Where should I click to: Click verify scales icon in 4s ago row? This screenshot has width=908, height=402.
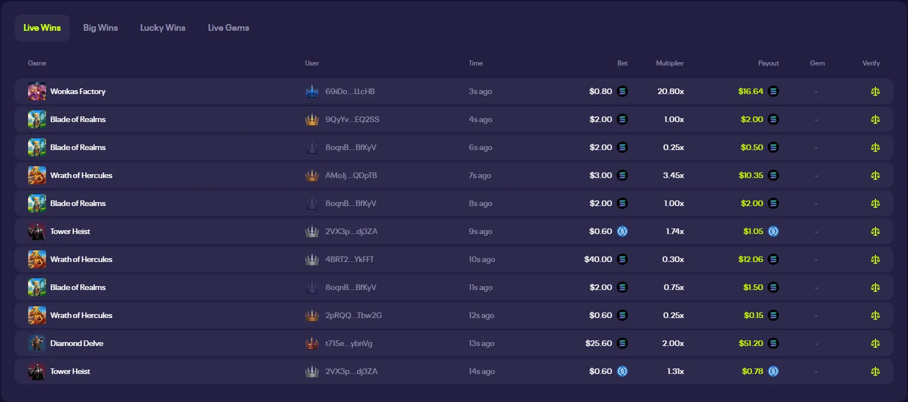click(875, 119)
